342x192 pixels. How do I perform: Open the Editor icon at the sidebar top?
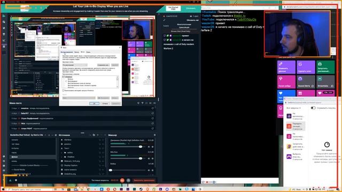tap(4, 16)
